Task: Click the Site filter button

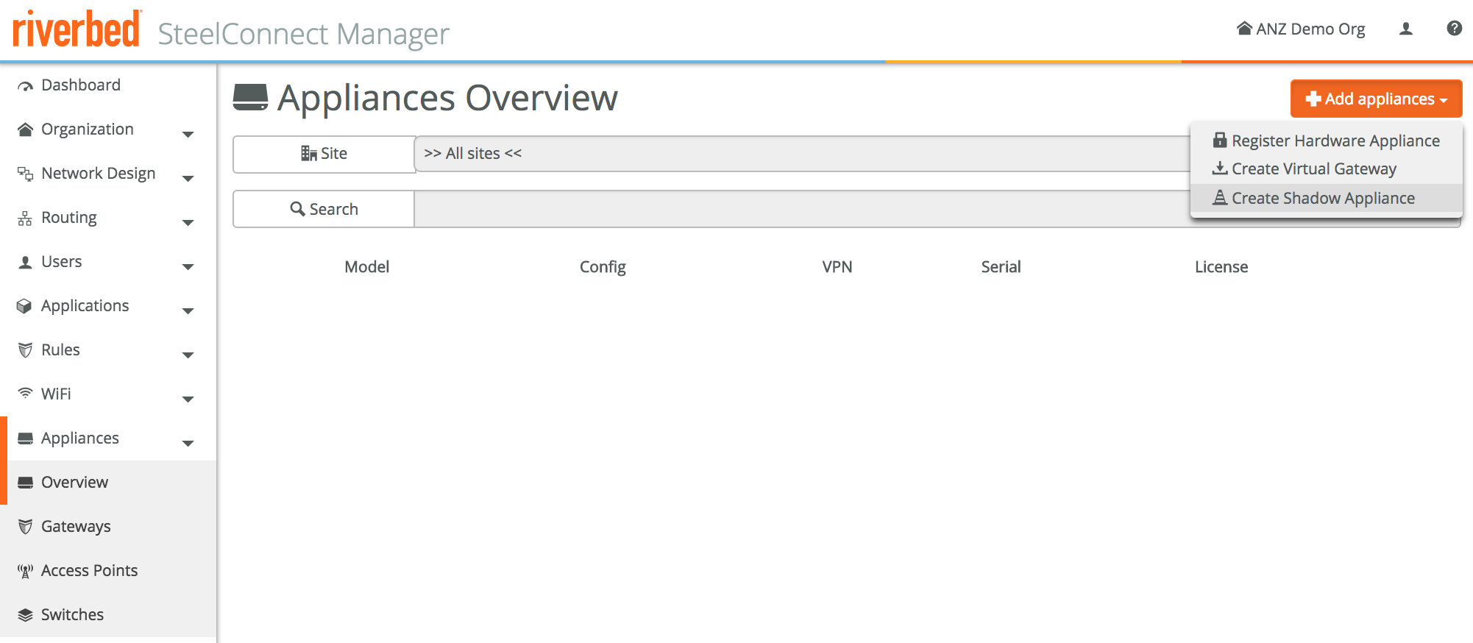Action: coord(324,154)
